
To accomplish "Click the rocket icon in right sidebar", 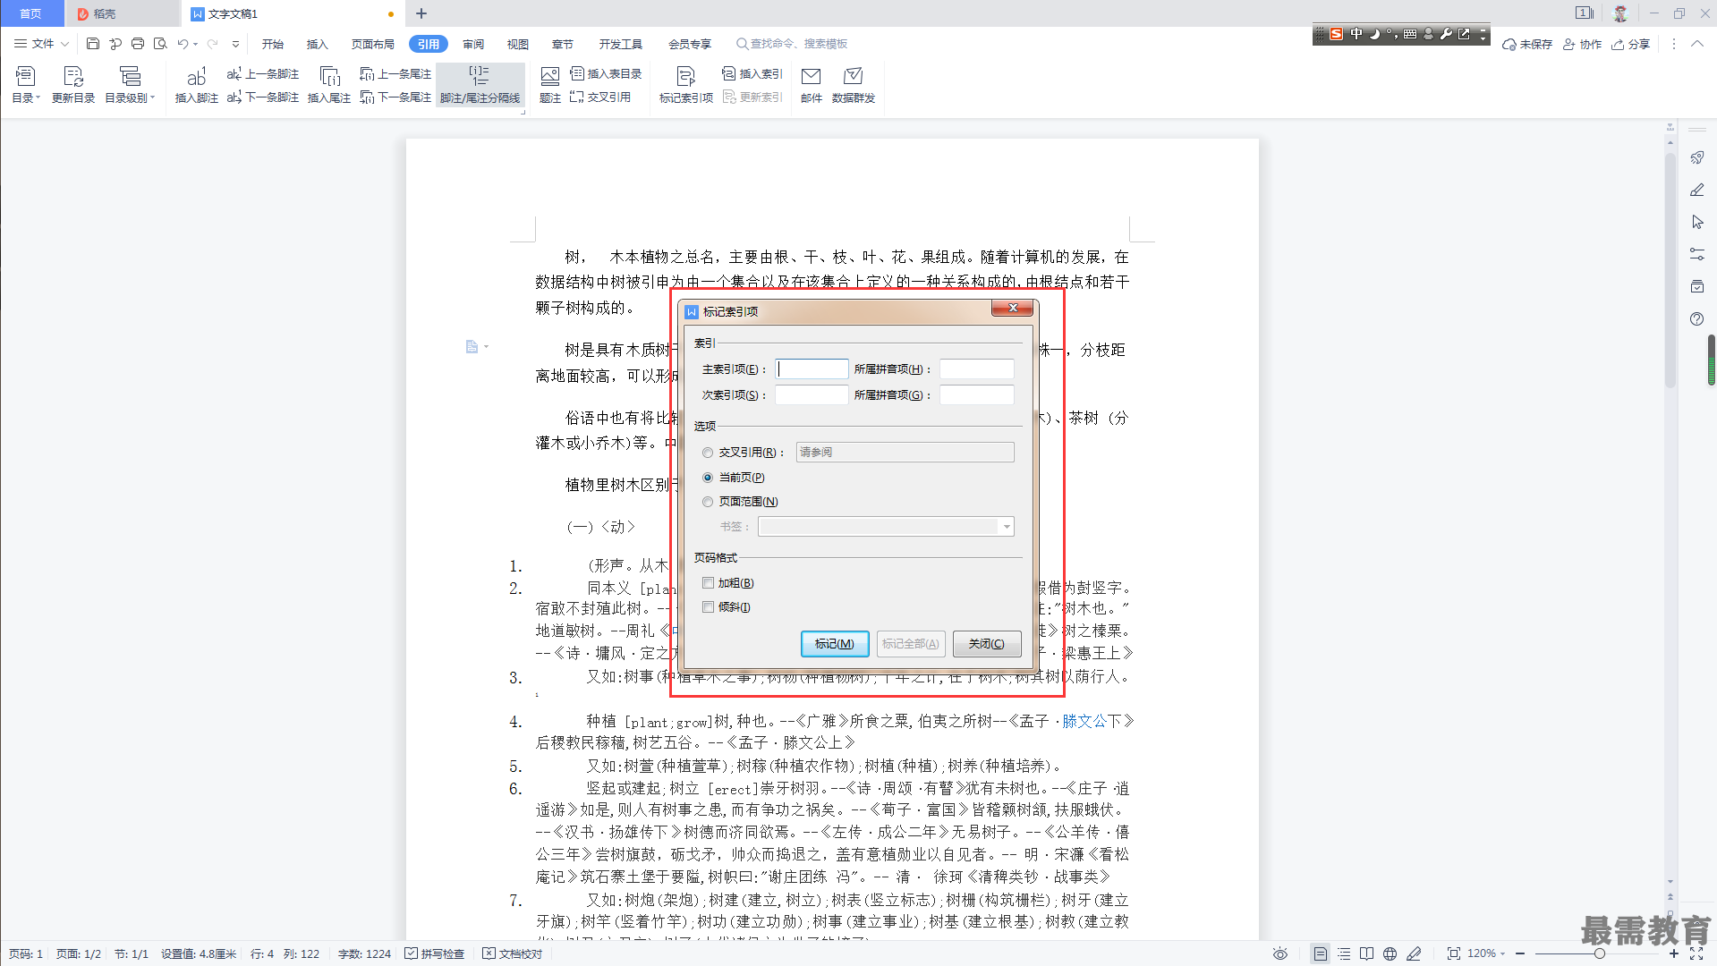I will [x=1696, y=157].
